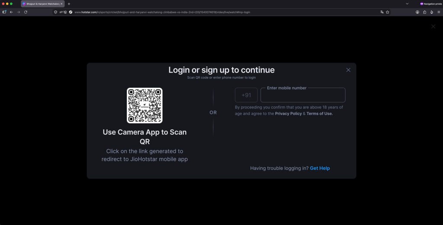Open a new tab with the plus button
The image size is (443, 225).
point(69,4)
